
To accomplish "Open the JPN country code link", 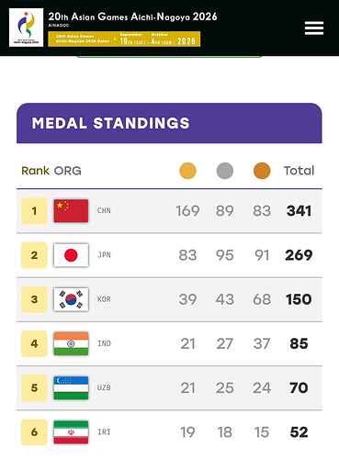I will click(x=104, y=254).
